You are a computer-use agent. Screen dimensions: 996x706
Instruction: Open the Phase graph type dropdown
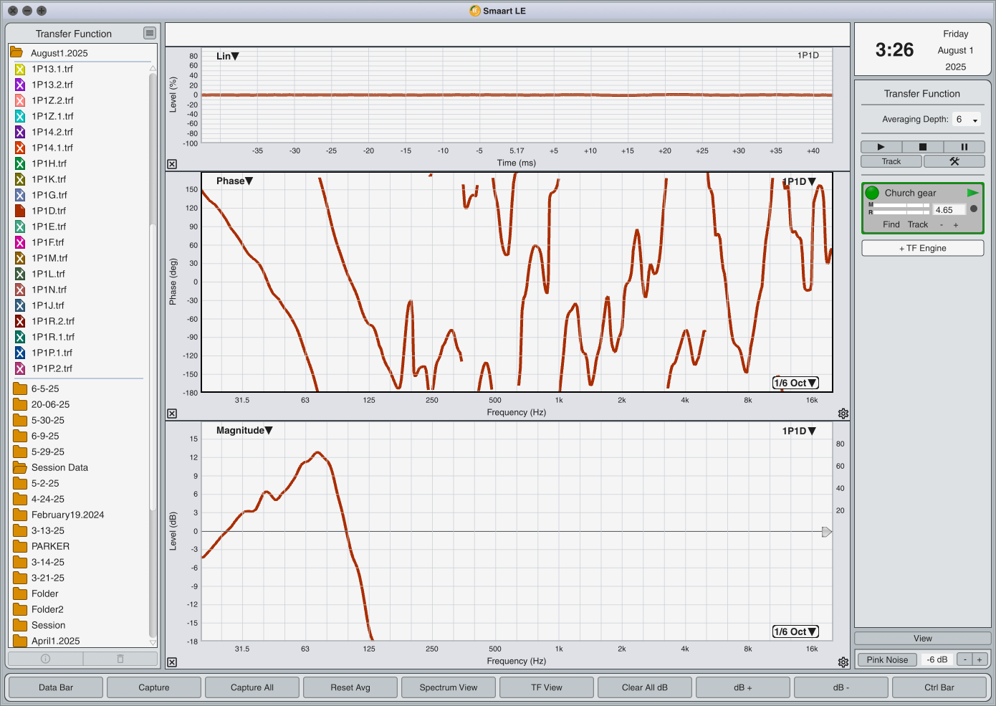(234, 181)
